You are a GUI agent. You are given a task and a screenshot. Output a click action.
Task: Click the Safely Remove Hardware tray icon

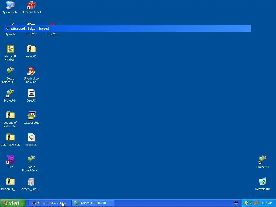point(251,203)
